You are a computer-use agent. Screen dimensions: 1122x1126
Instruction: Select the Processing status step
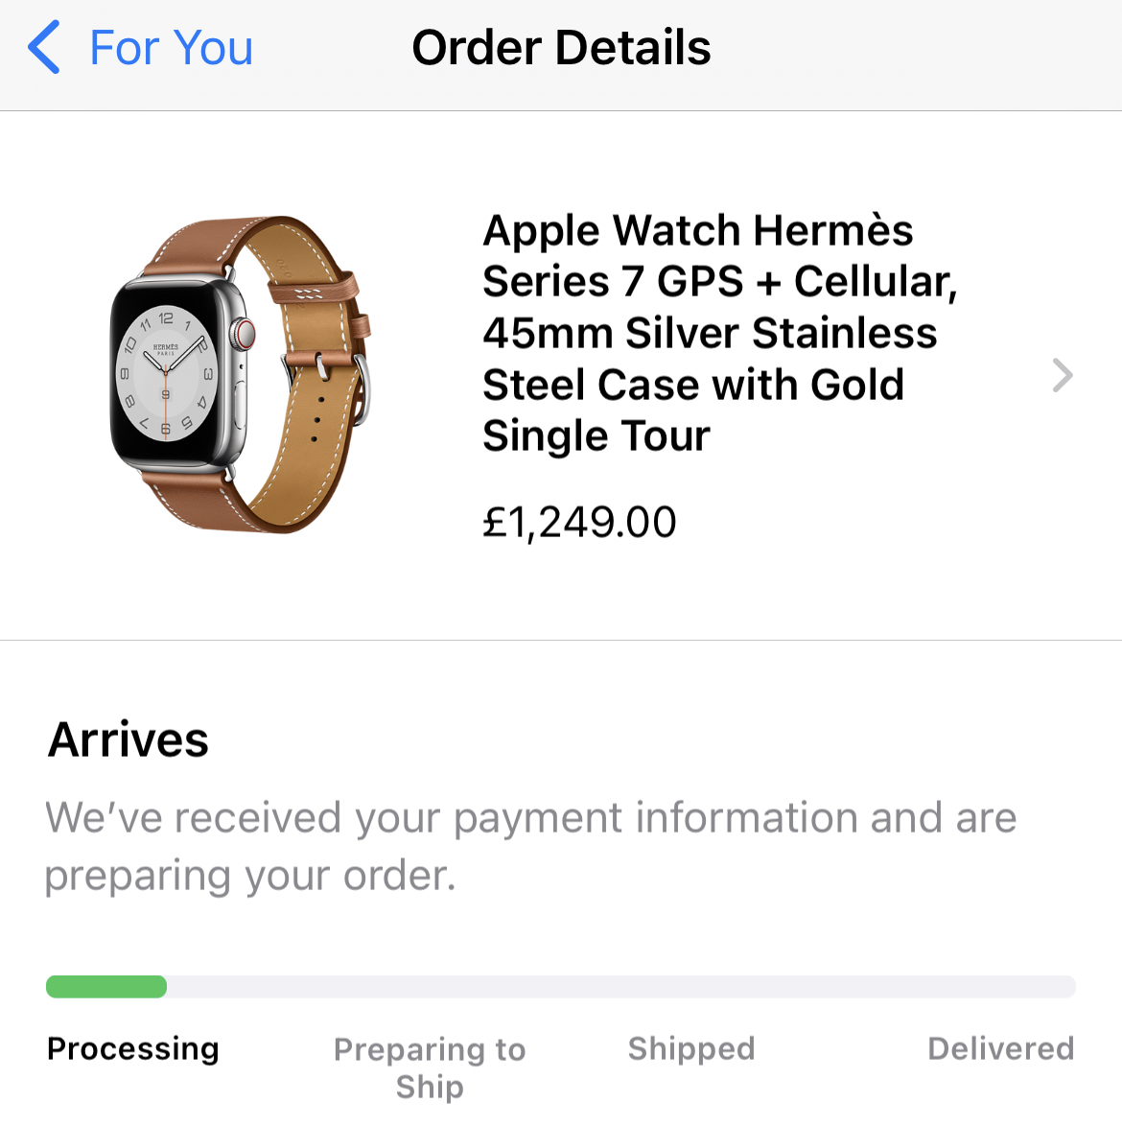[x=133, y=1048]
